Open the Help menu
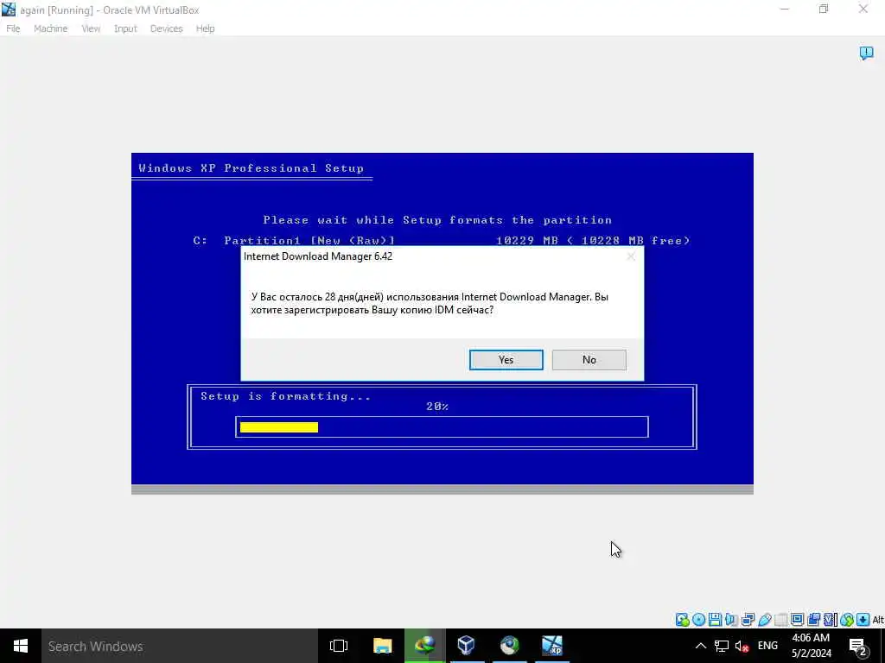The height and width of the screenshot is (663, 885). [205, 28]
